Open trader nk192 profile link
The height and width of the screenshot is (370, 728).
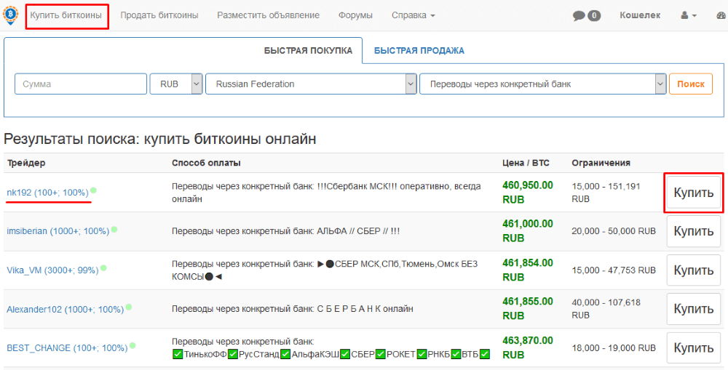pyautogui.click(x=47, y=193)
